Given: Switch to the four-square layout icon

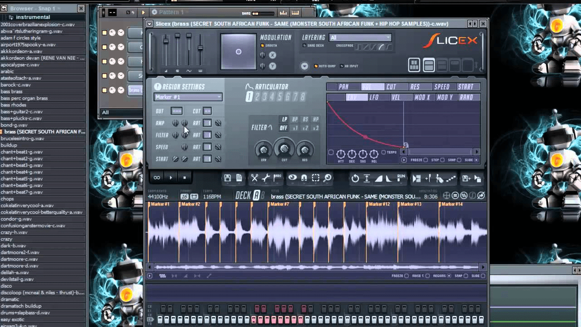Looking at the screenshot, I should 414,65.
